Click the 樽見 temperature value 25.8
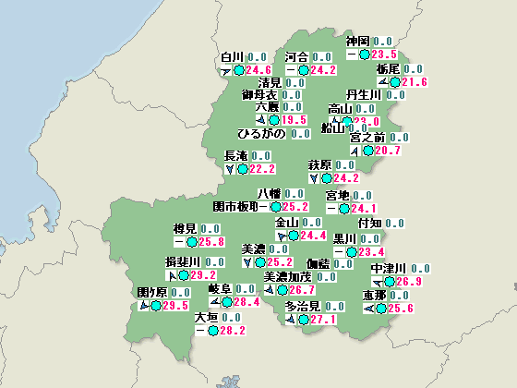517x388 pixels. pyautogui.click(x=211, y=242)
